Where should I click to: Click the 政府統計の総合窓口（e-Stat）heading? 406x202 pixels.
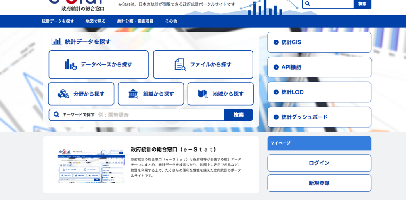174,149
